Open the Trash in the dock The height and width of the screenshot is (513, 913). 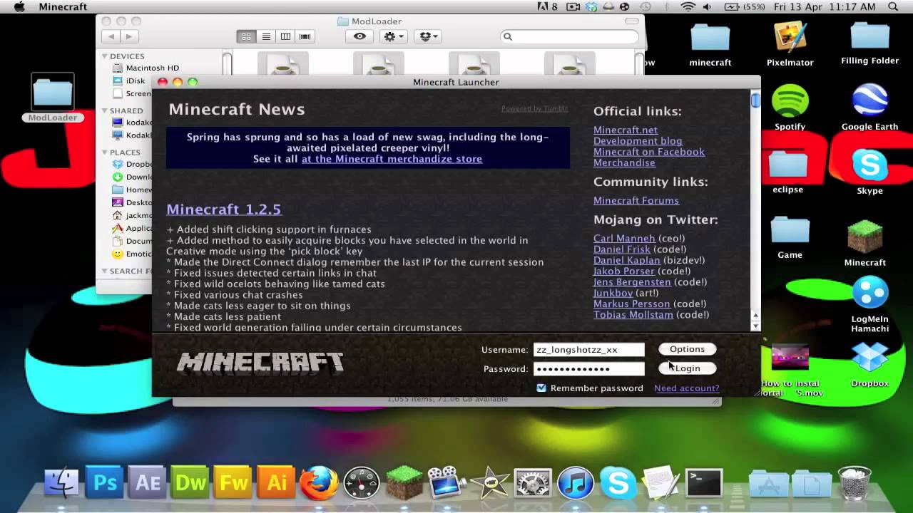point(854,482)
